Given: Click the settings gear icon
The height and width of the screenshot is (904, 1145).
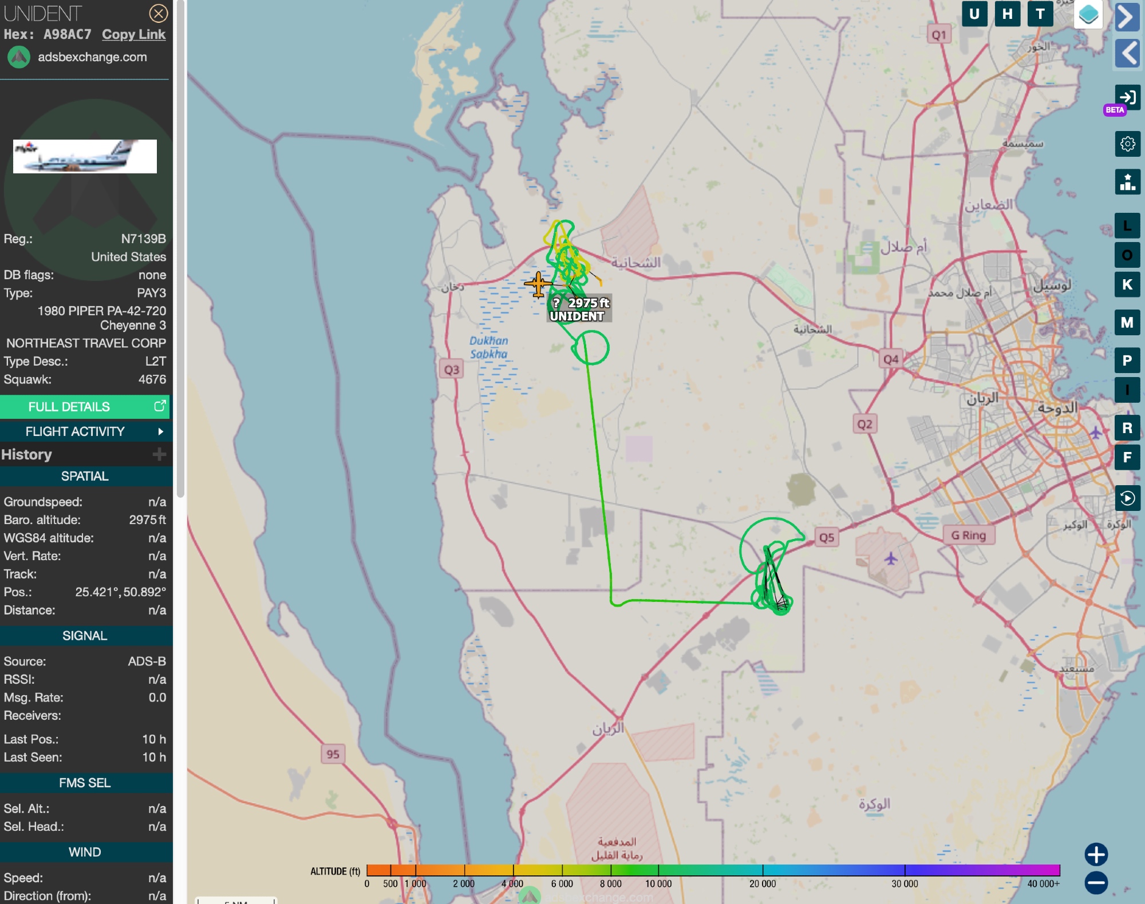Looking at the screenshot, I should [x=1127, y=144].
